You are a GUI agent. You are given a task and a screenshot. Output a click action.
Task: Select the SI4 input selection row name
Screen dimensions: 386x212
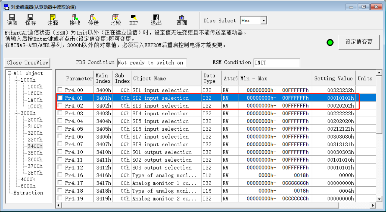(161, 114)
